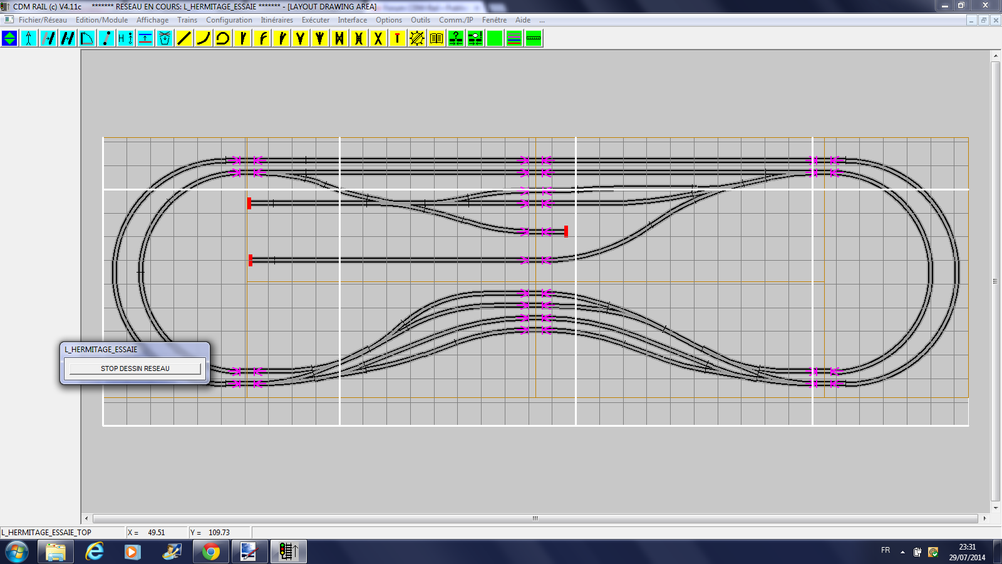Click the blue and green up-down arrows icon
Screen dimensions: 1002x564
pos(9,39)
